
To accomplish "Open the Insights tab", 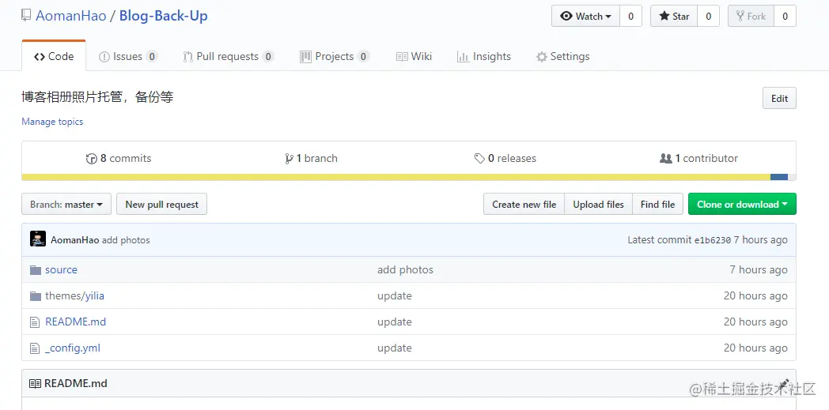I will point(484,56).
